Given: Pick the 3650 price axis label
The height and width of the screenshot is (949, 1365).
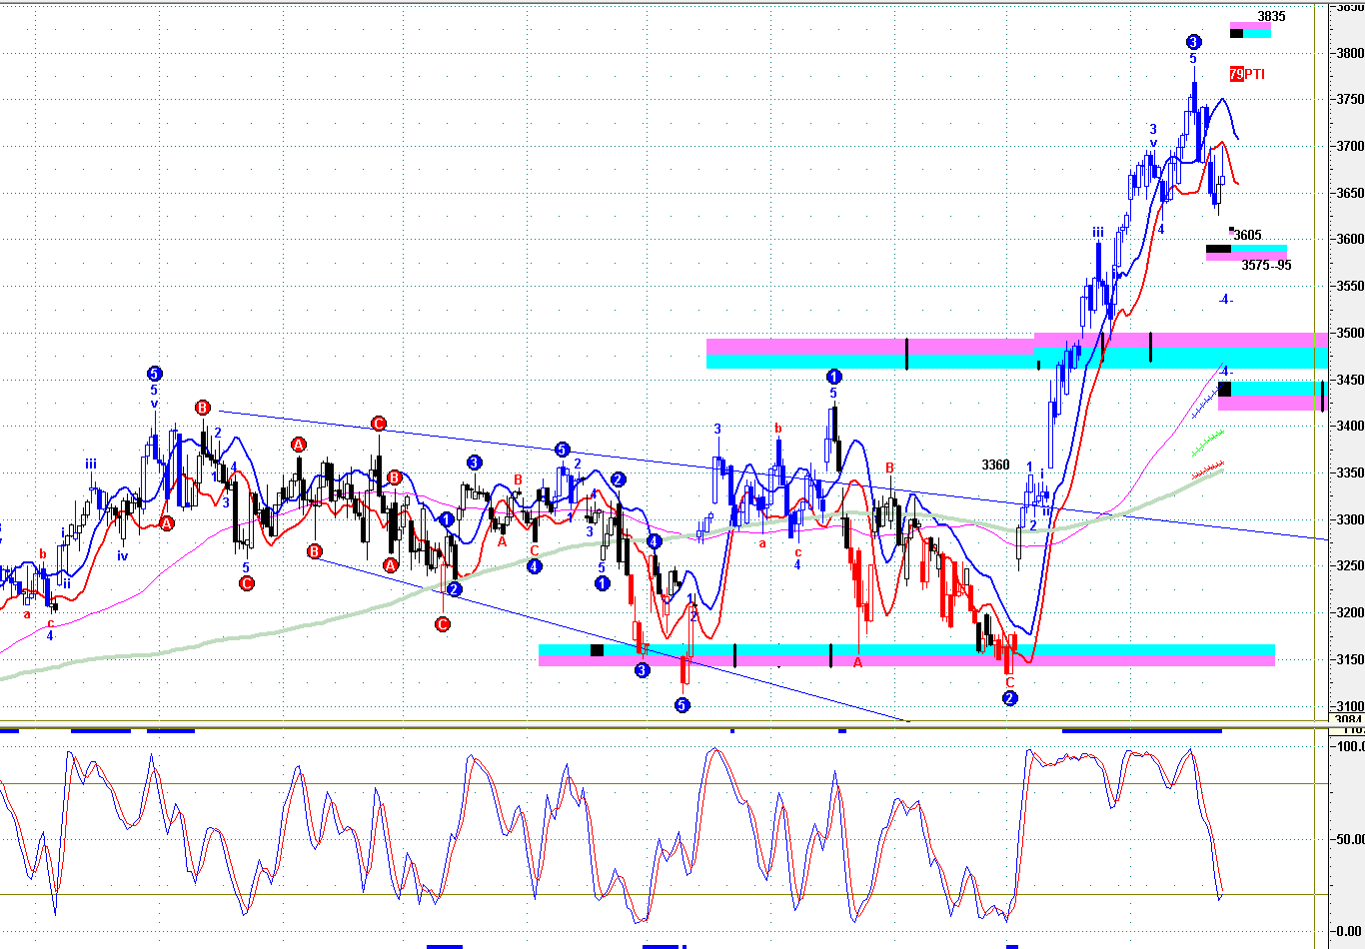Looking at the screenshot, I should [1349, 193].
